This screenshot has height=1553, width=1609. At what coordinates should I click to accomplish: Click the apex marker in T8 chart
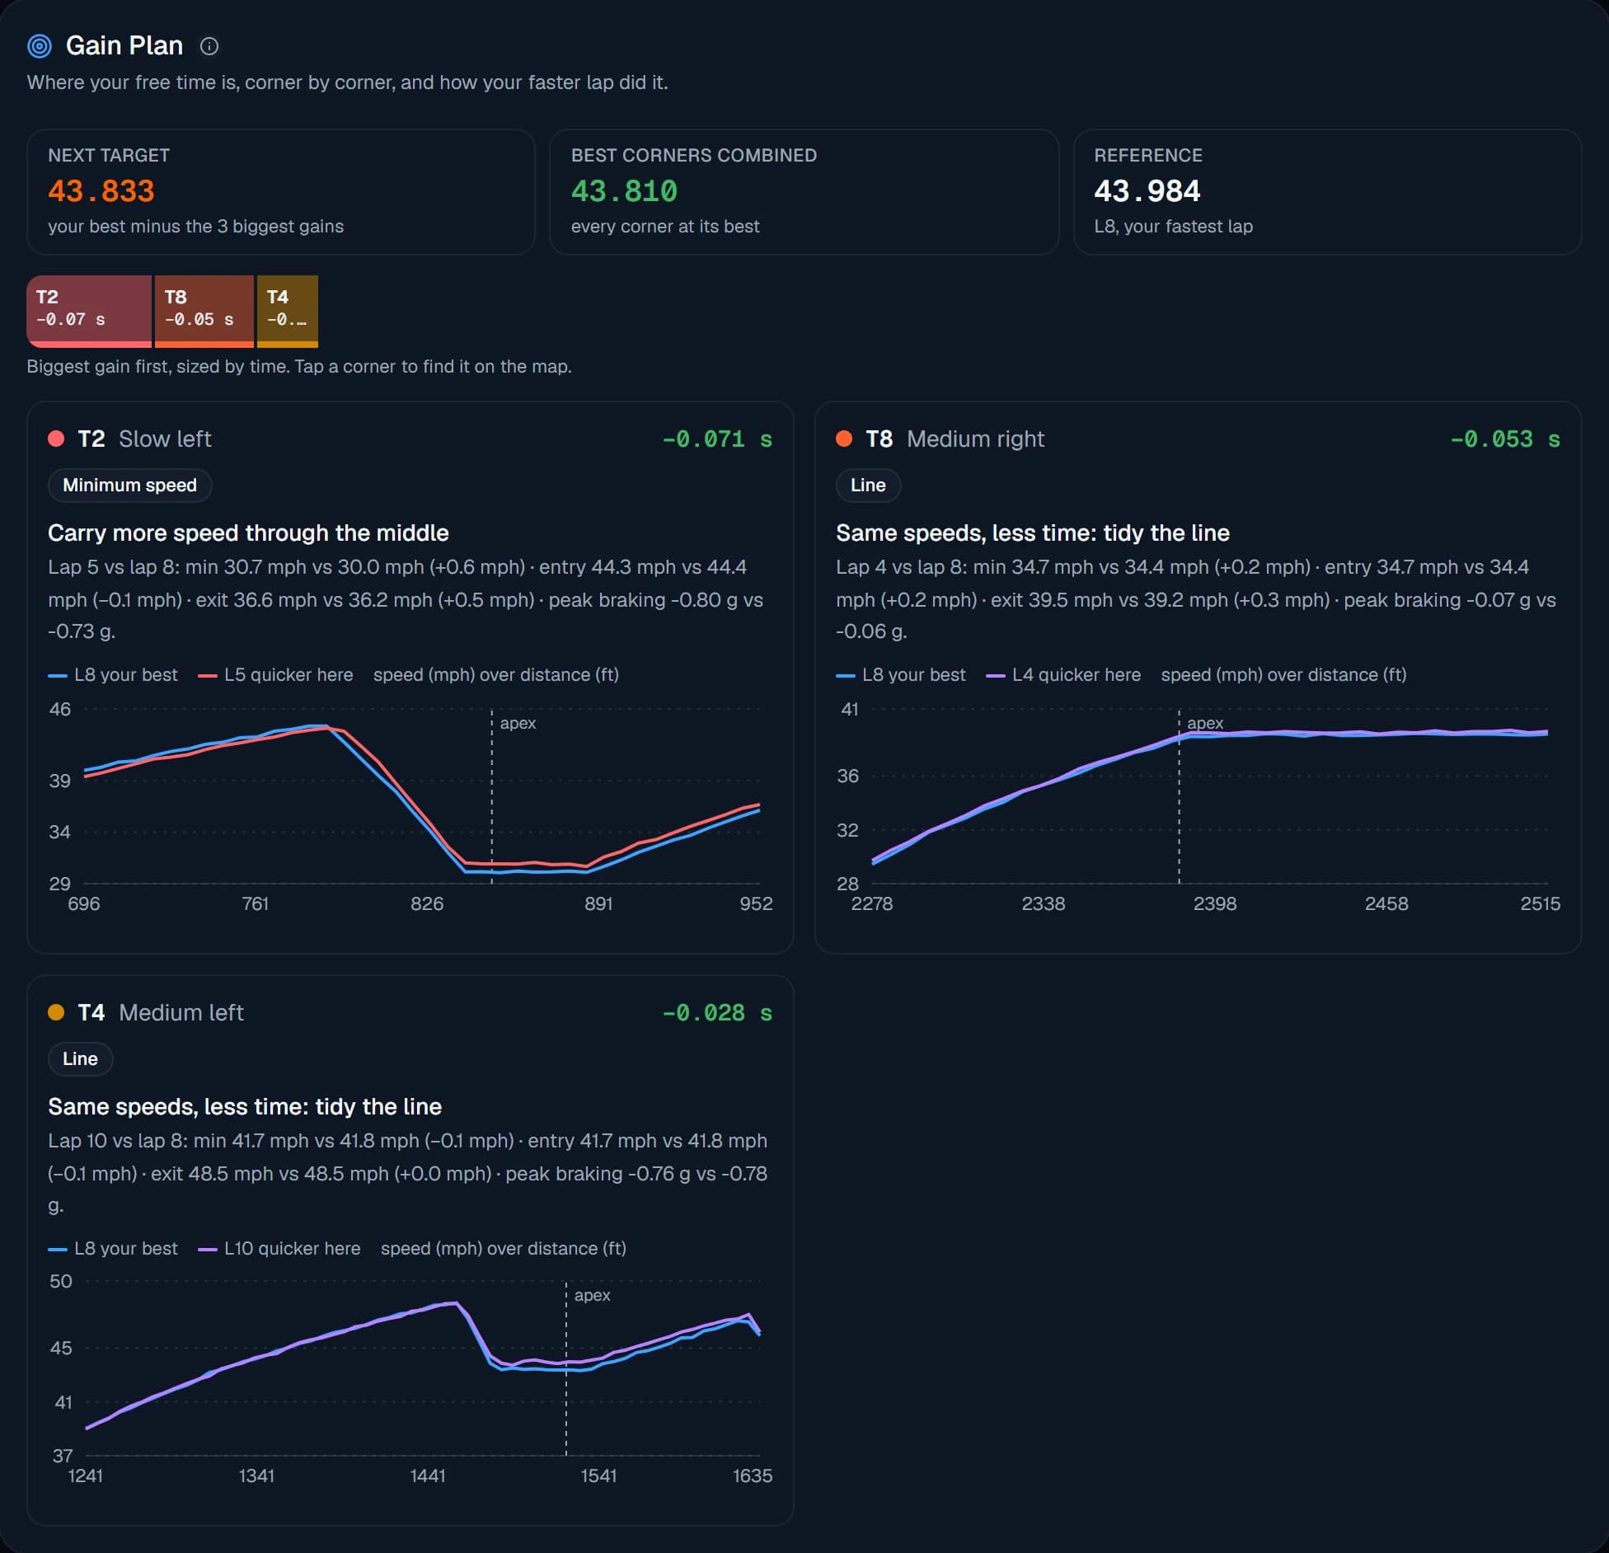1205,723
